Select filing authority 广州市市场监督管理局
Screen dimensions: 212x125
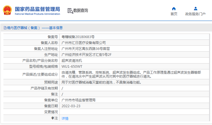78,100
